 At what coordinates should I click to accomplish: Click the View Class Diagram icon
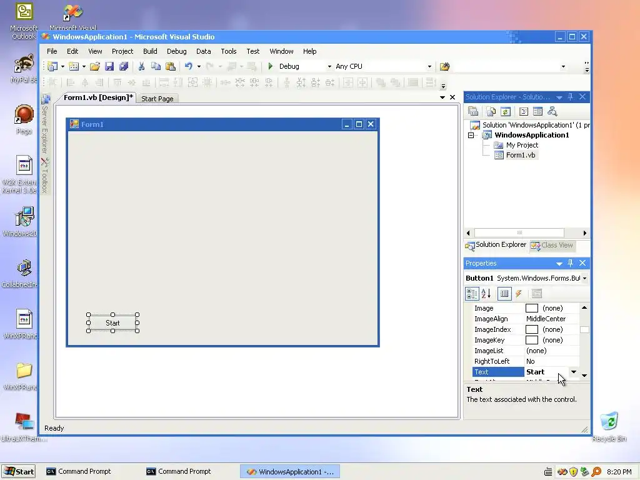tap(552, 111)
